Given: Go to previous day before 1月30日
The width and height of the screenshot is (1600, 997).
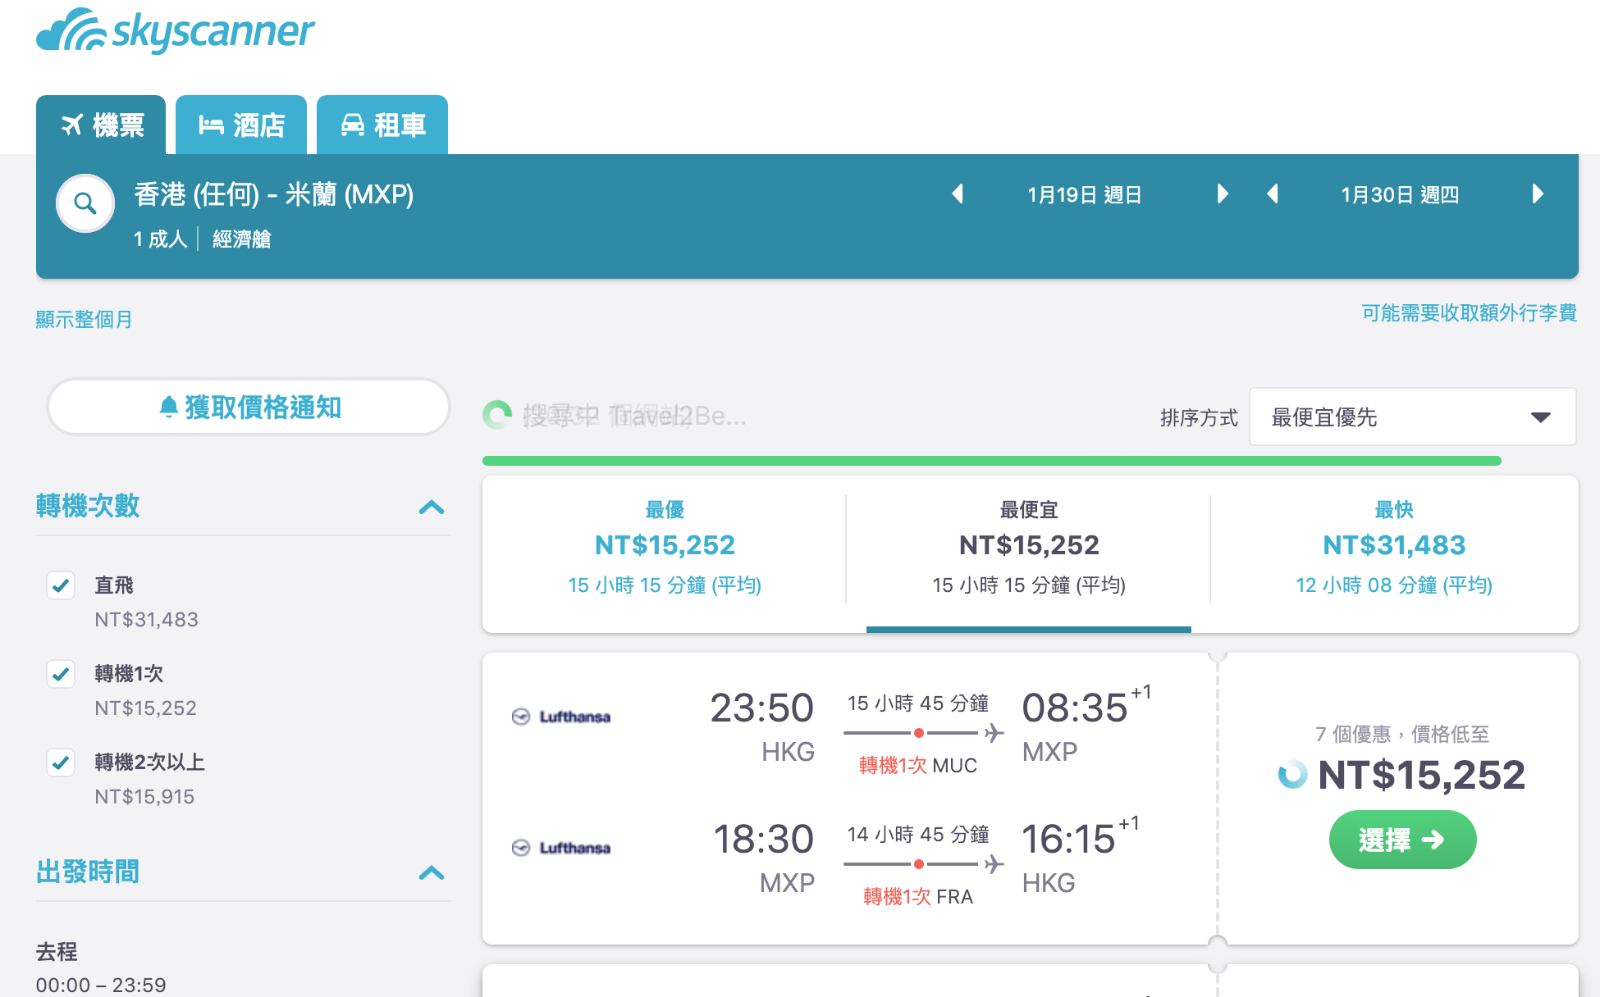Looking at the screenshot, I should click(1273, 194).
